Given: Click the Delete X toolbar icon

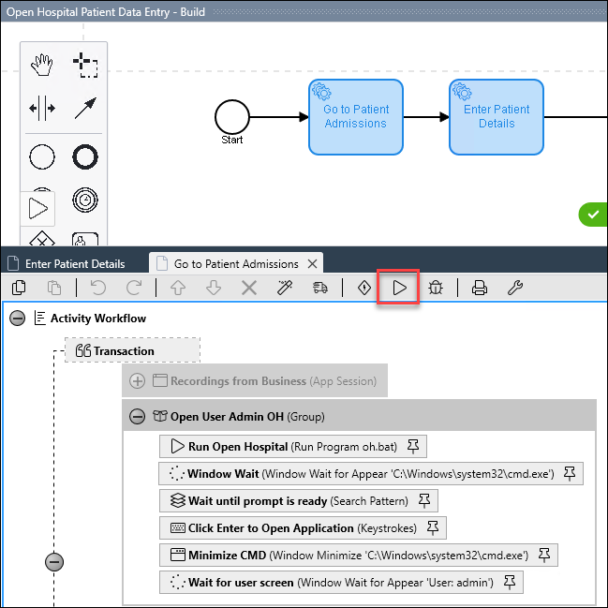Looking at the screenshot, I should click(x=249, y=288).
